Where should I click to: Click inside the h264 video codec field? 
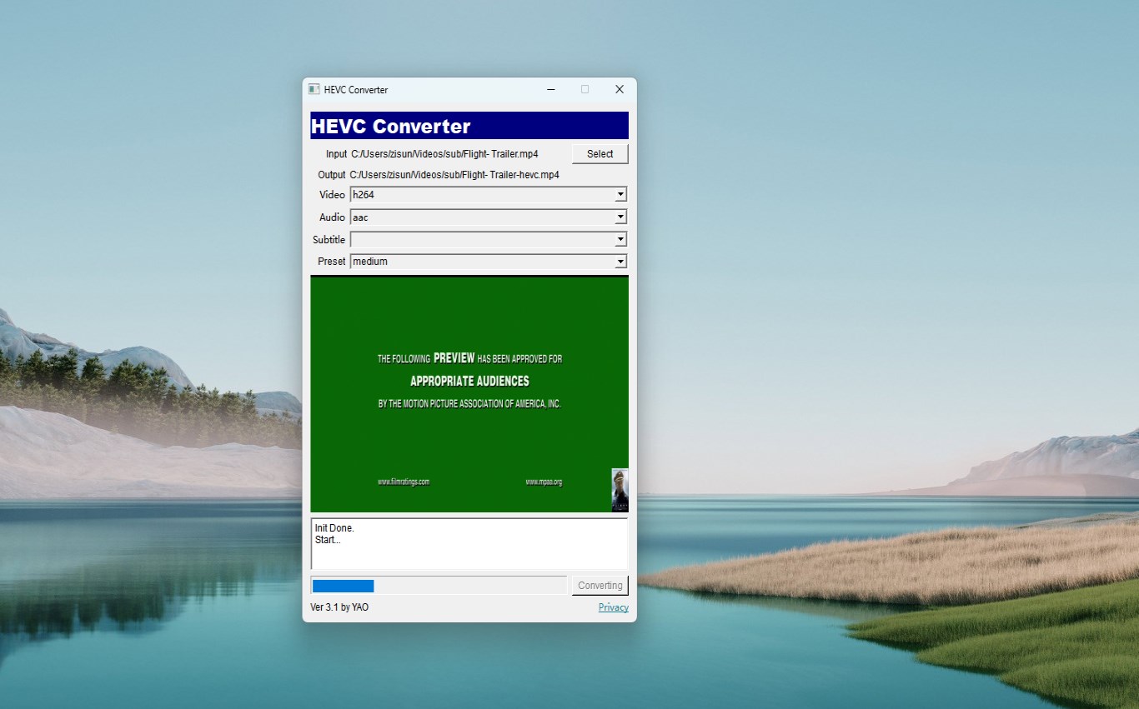(x=459, y=194)
